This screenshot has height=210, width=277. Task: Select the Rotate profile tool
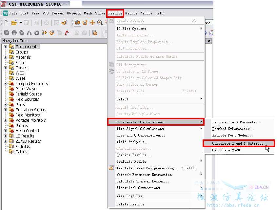point(52,33)
